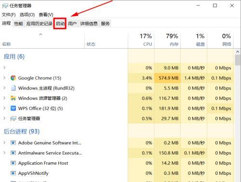This screenshot has height=182, width=241.
Task: Click the 0.6% CPU cell for 资源管理器
Action: click(141, 98)
